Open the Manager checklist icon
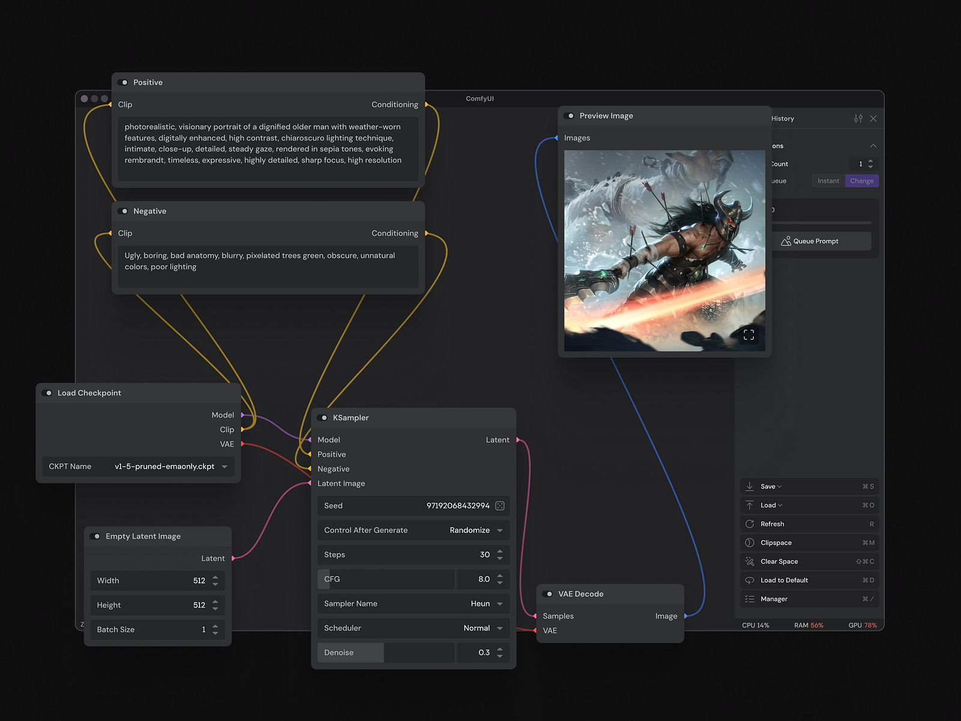This screenshot has width=961, height=721. 750,598
